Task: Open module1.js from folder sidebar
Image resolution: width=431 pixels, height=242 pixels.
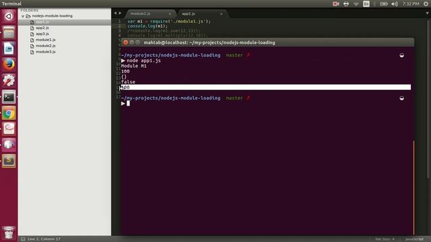Action: [45, 40]
